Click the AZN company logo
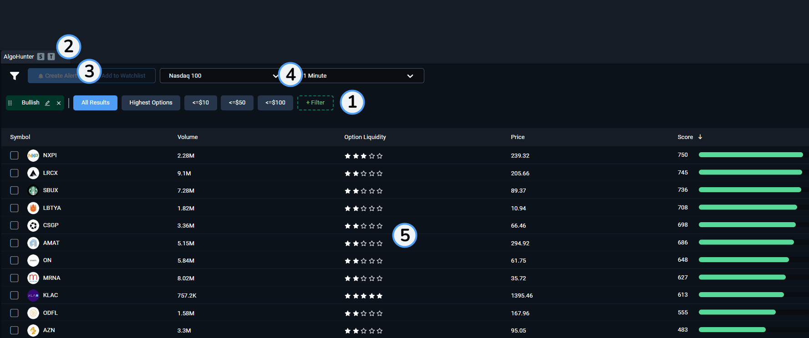 click(33, 330)
